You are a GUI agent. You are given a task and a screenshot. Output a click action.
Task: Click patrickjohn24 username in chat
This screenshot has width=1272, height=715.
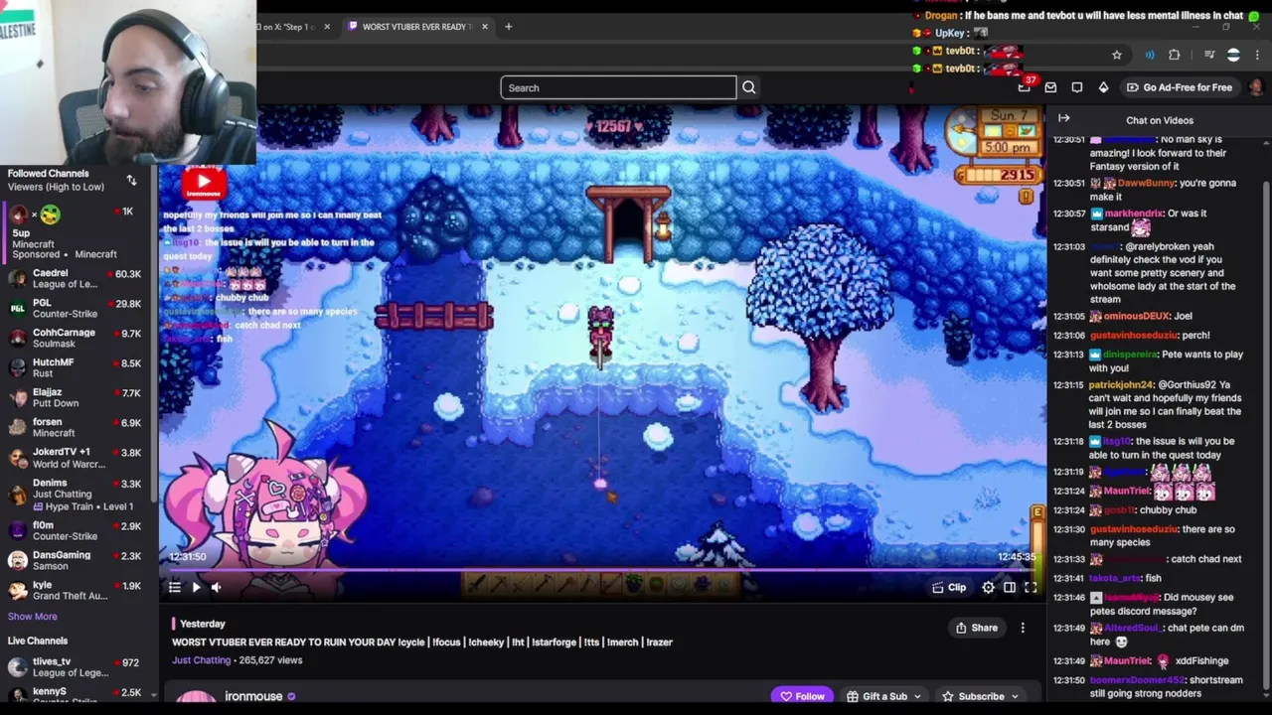point(1121,385)
